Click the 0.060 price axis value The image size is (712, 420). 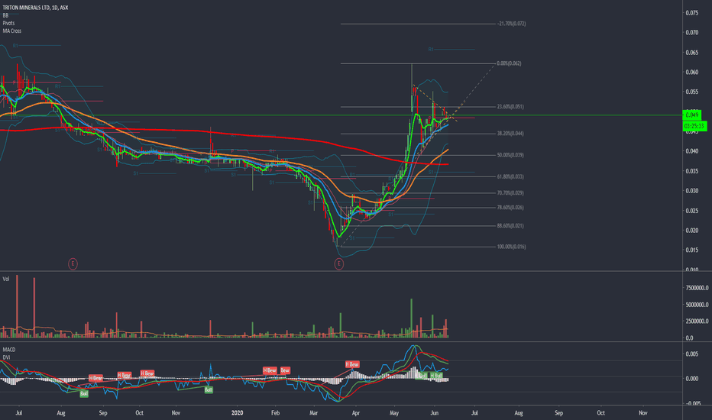pyautogui.click(x=692, y=73)
